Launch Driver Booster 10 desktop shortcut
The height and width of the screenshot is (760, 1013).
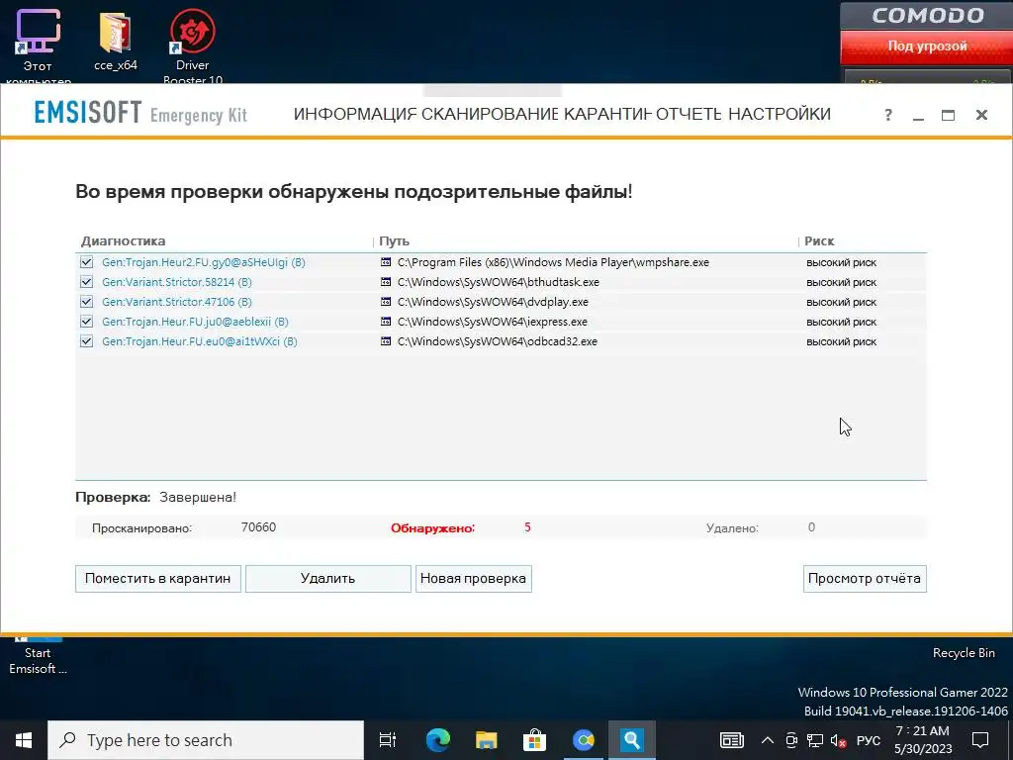tap(193, 46)
